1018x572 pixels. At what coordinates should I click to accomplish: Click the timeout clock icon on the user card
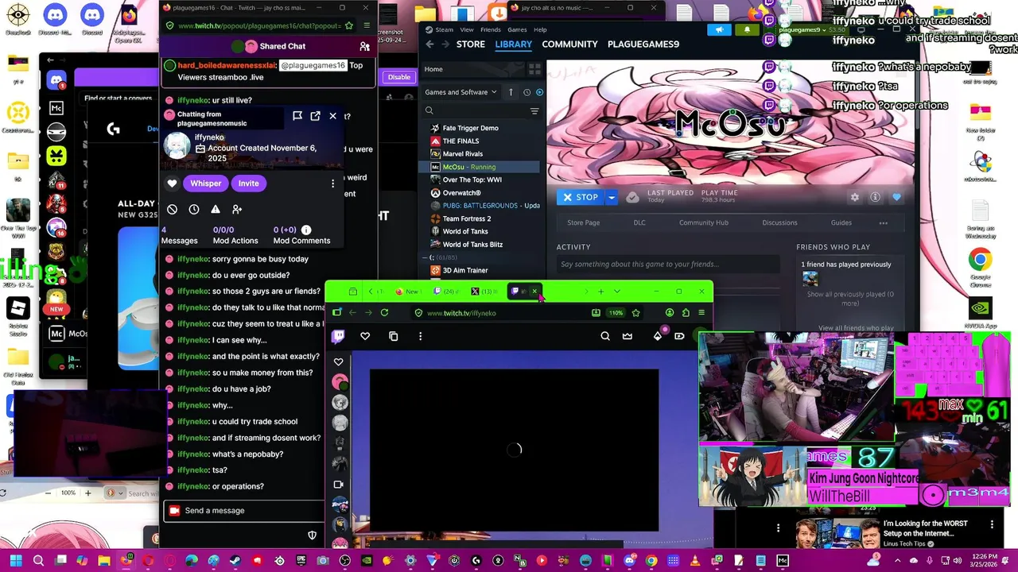pyautogui.click(x=194, y=210)
